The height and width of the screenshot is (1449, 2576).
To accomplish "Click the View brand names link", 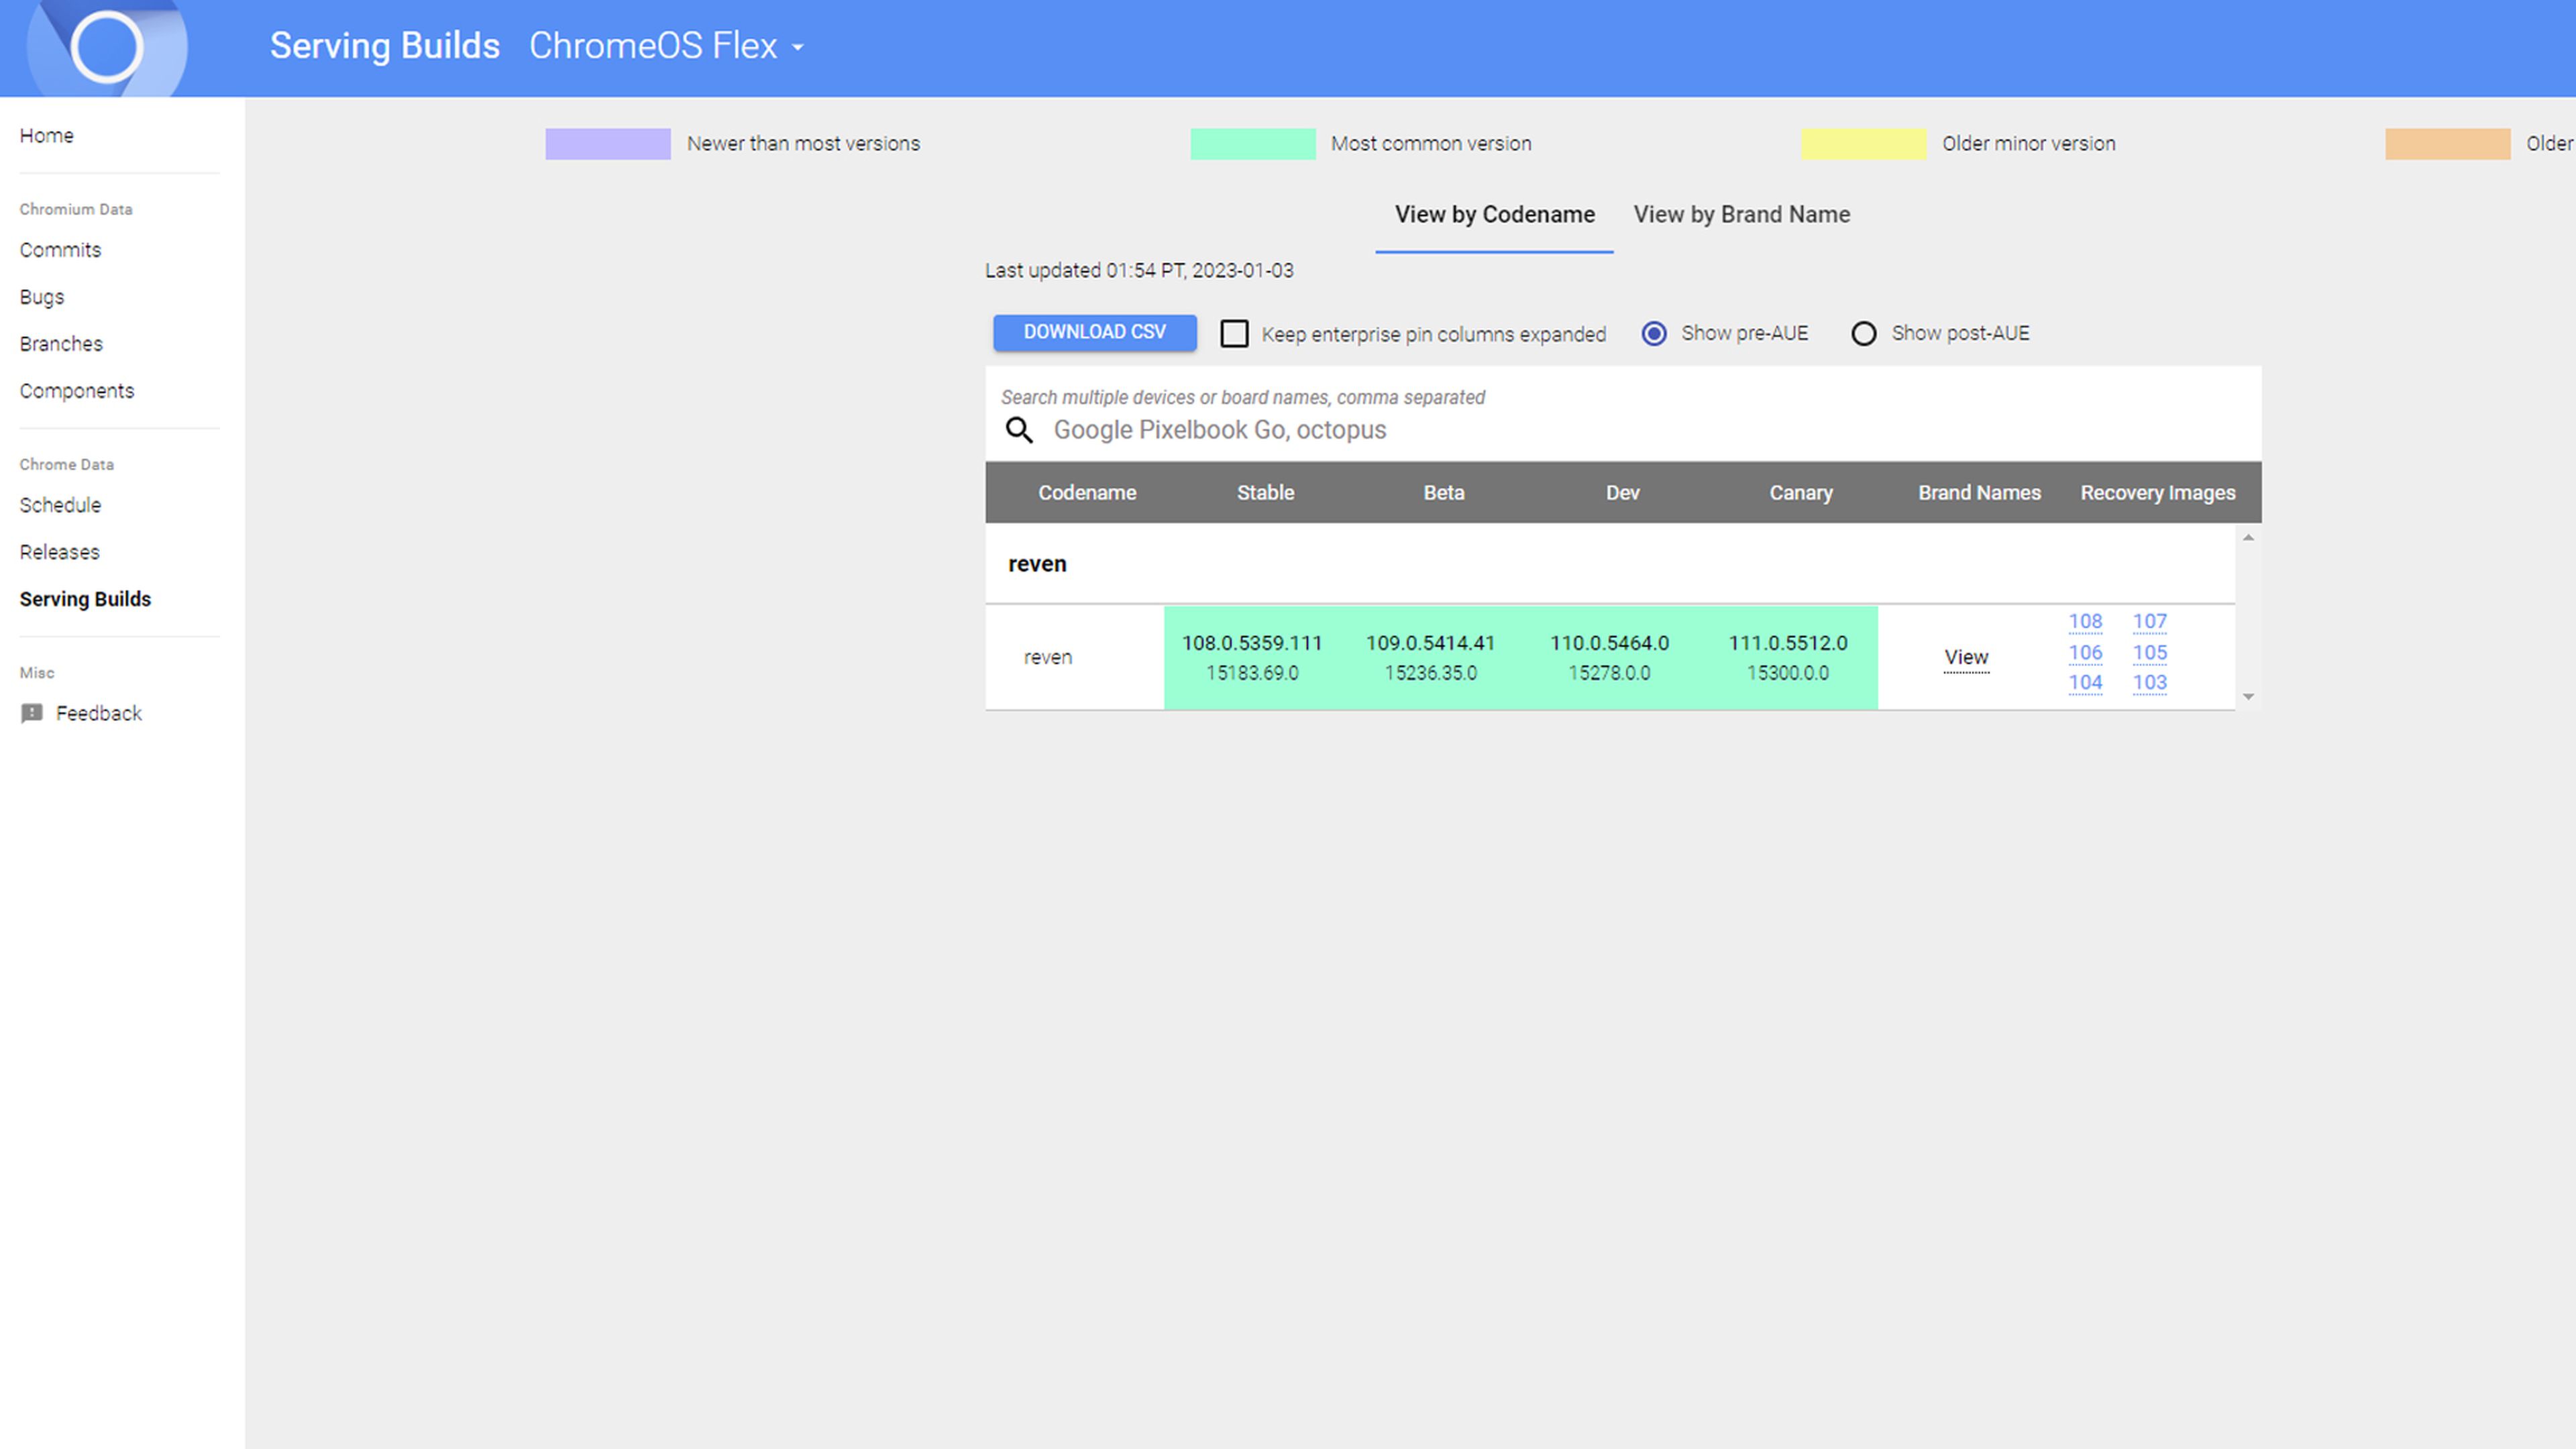I will [x=1966, y=657].
